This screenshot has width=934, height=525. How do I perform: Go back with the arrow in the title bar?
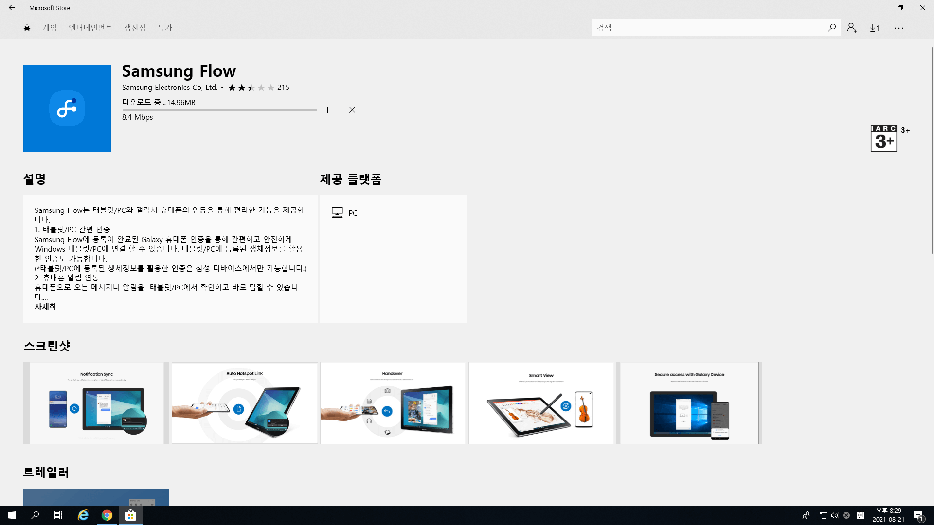click(12, 8)
